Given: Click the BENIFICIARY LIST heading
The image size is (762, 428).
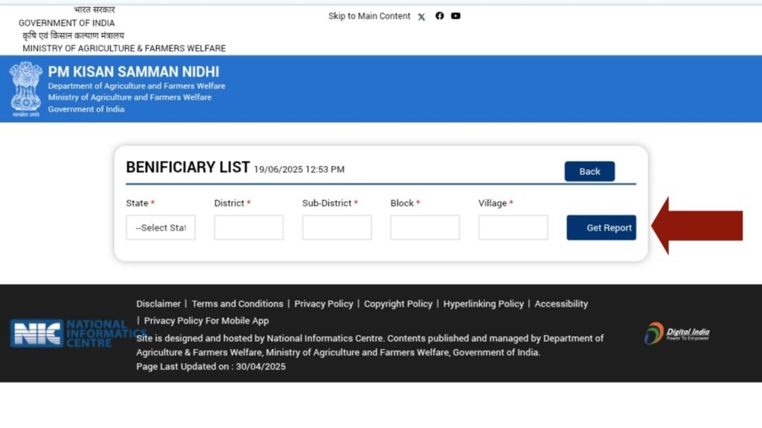Looking at the screenshot, I should (188, 167).
